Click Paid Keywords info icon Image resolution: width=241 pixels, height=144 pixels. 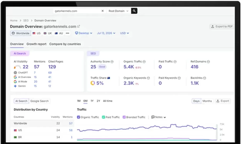(179, 78)
